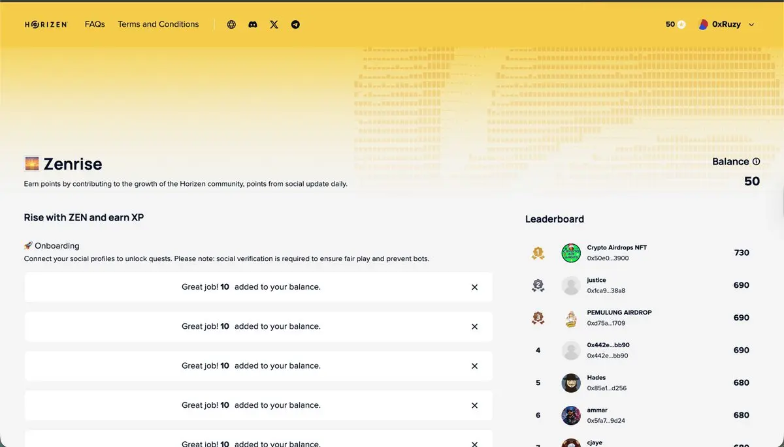Click Rise with ZEN and earn XP heading
Image resolution: width=784 pixels, height=447 pixels.
(x=84, y=217)
